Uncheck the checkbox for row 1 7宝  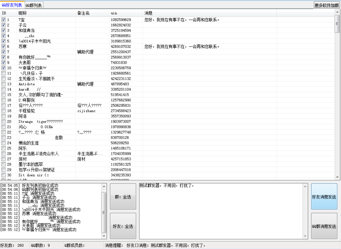point(3,20)
